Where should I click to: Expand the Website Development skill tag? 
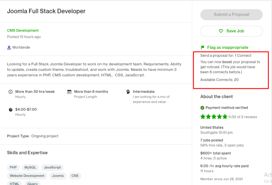click(x=27, y=176)
